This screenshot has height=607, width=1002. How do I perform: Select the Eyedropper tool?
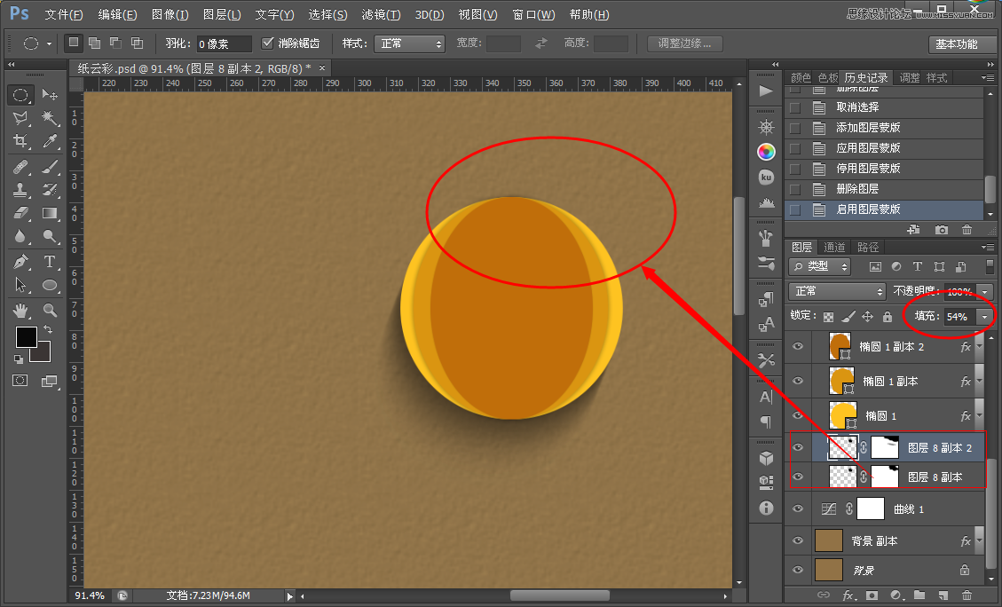[x=50, y=141]
